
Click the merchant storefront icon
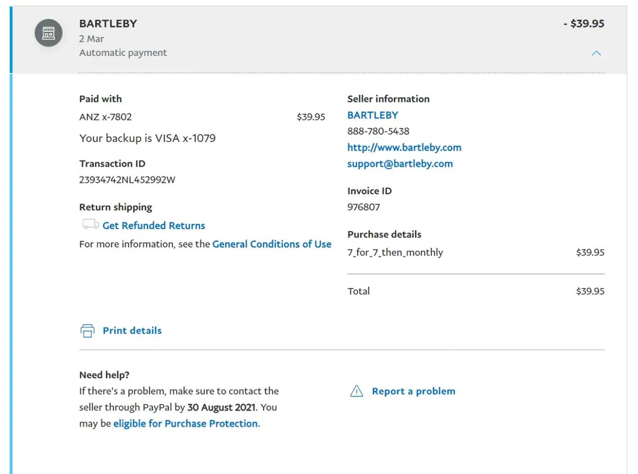click(48, 33)
